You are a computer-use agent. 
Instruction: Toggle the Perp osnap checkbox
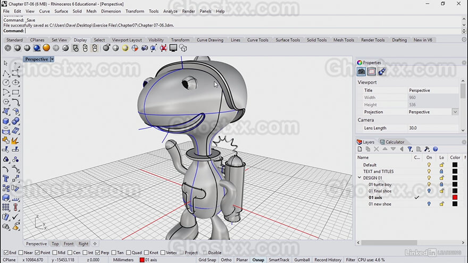[98, 252]
